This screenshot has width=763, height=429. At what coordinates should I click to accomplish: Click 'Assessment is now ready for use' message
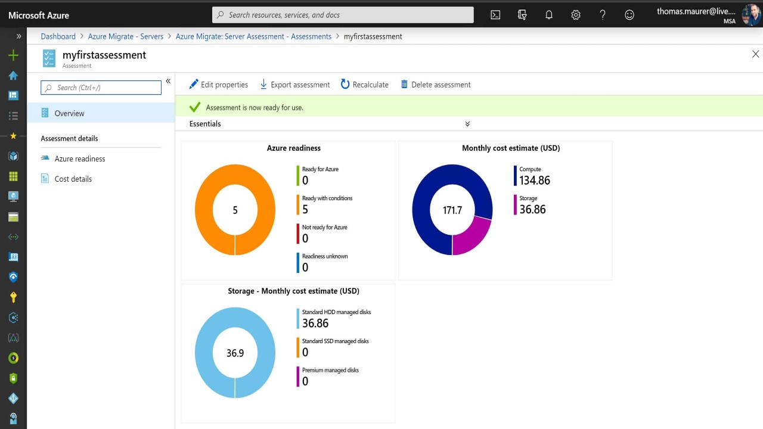tap(255, 108)
